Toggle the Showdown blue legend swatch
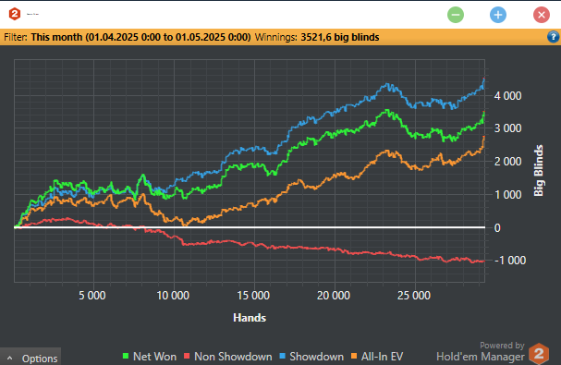This screenshot has width=561, height=365. click(x=282, y=356)
